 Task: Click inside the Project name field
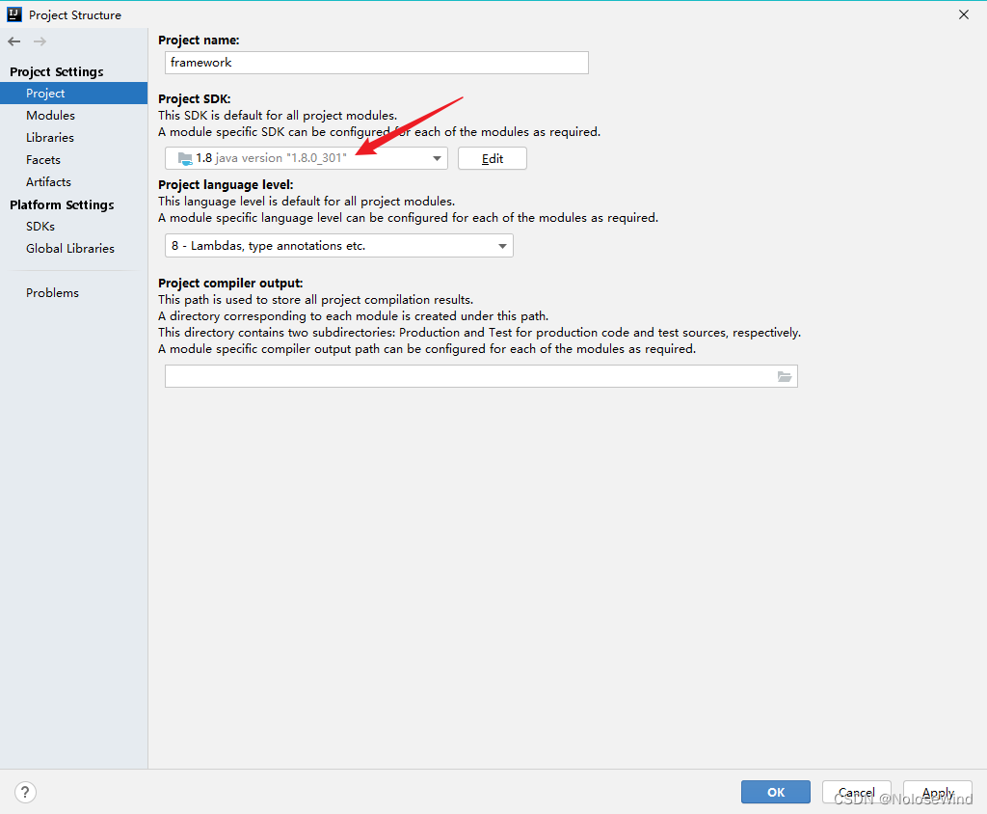point(376,62)
